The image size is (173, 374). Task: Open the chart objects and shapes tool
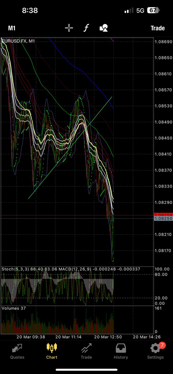[x=104, y=28]
